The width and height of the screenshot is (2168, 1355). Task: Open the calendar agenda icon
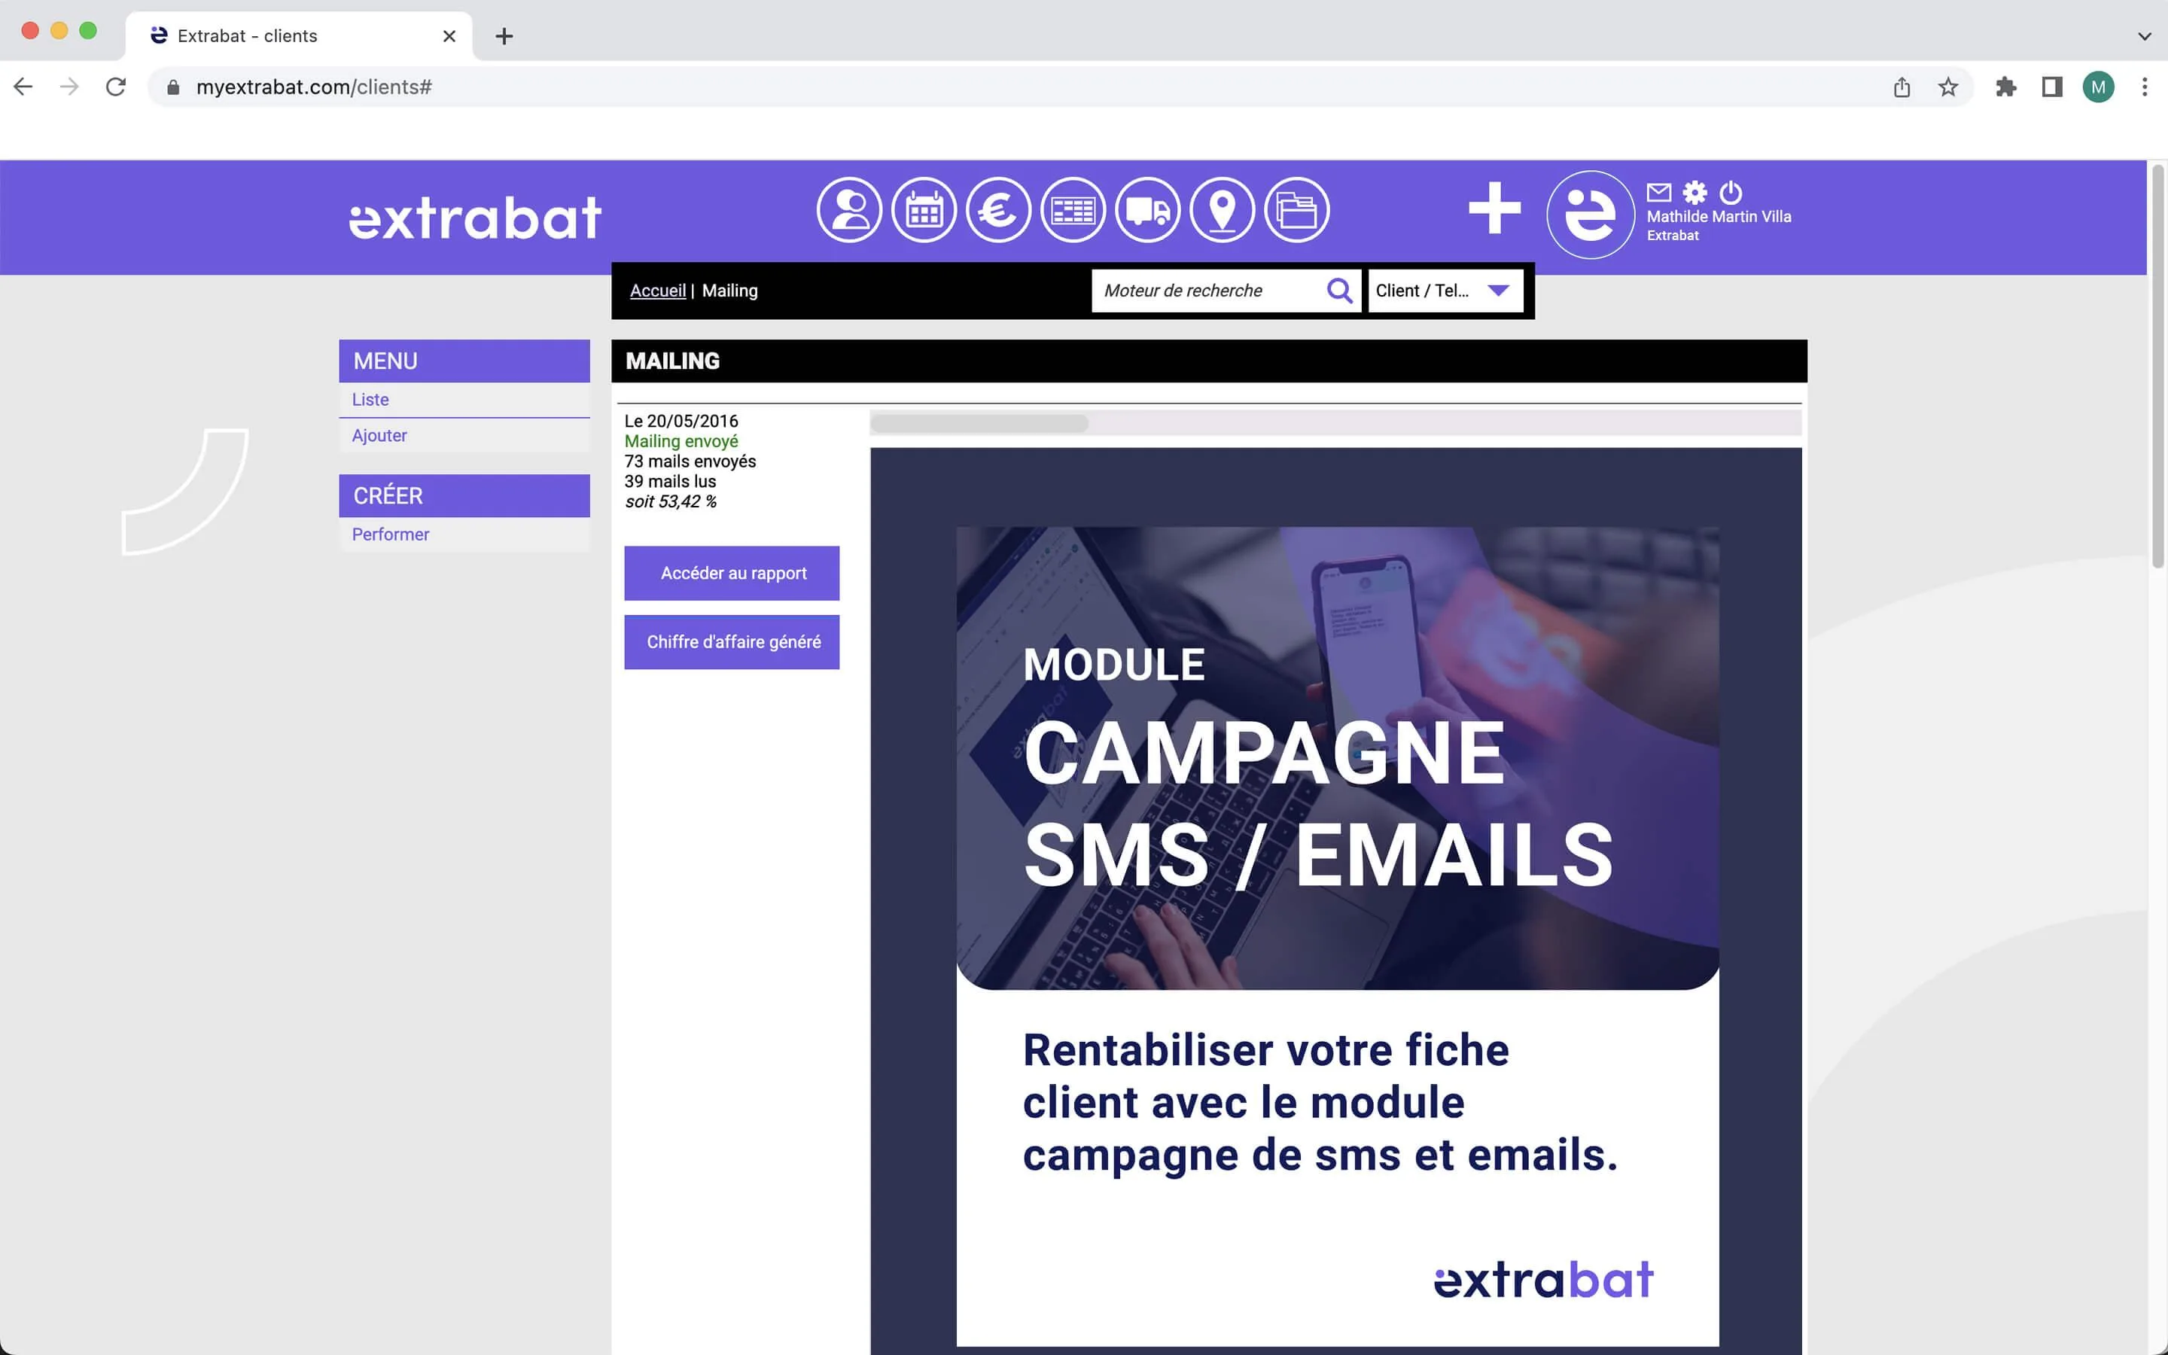click(x=924, y=211)
